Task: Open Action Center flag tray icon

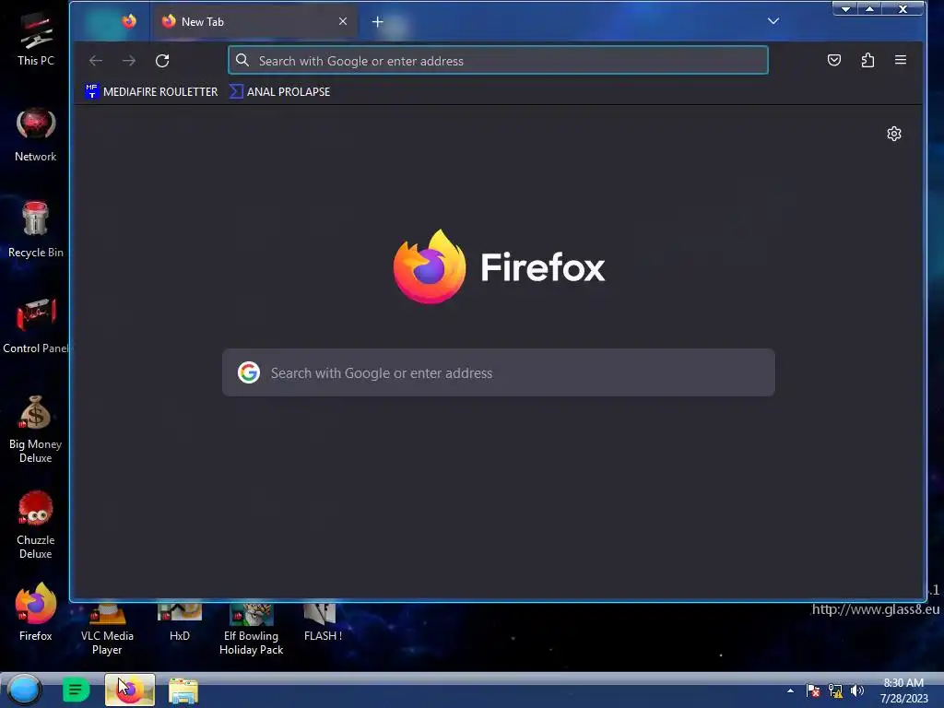Action: 813,690
